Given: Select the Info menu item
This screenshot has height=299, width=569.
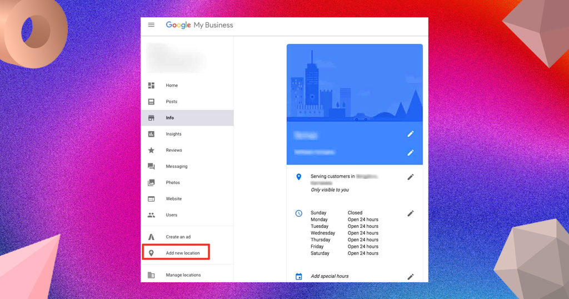Looking at the screenshot, I should pos(187,118).
